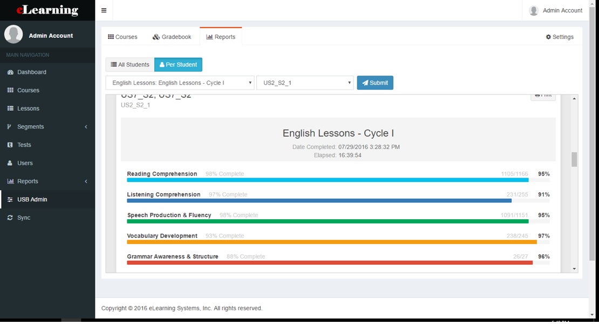Click the Print button on the report
Image resolution: width=599 pixels, height=324 pixels.
[x=543, y=95]
